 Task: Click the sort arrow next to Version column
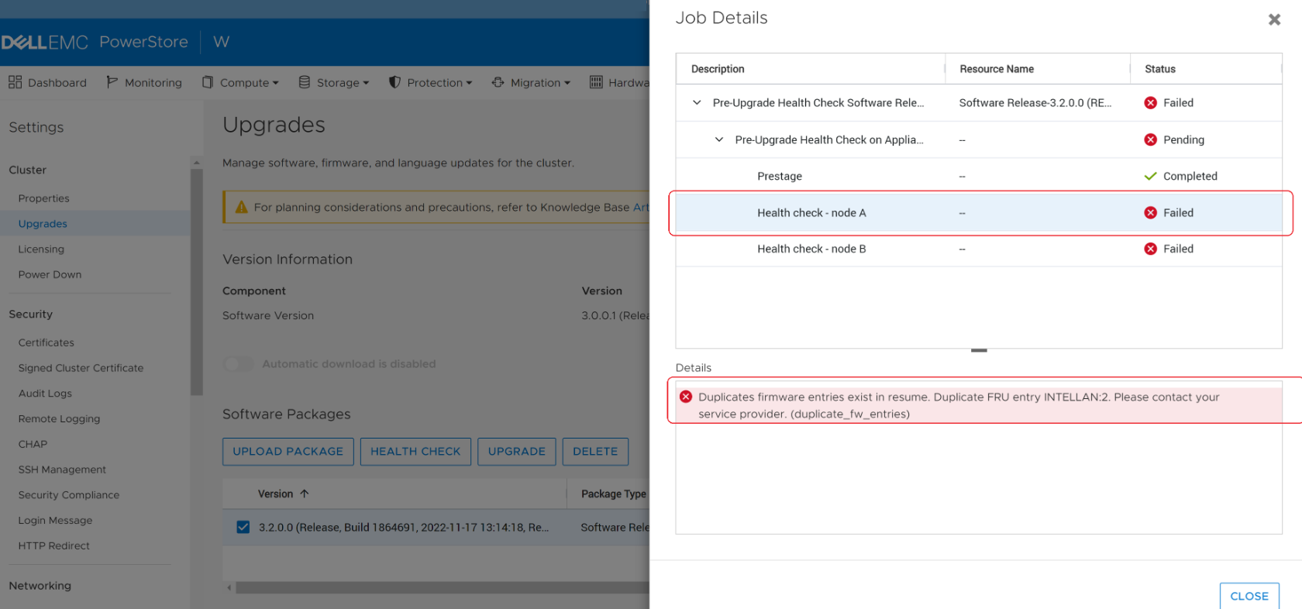[305, 494]
